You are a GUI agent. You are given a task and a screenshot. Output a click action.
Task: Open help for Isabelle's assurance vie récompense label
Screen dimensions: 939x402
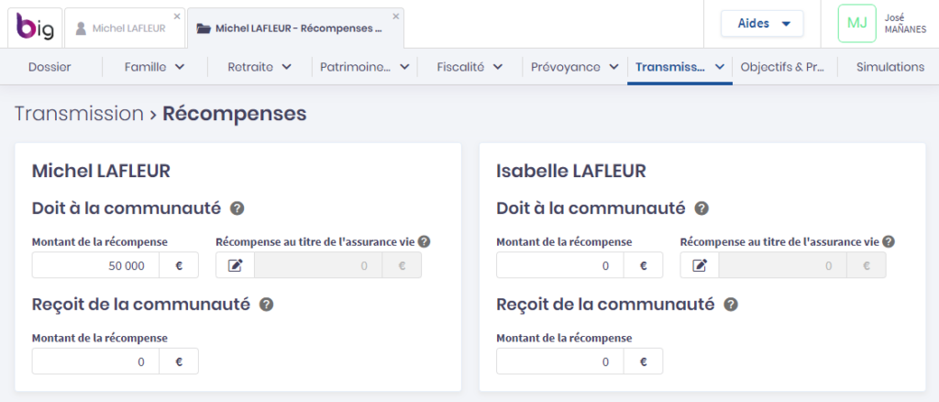[888, 242]
